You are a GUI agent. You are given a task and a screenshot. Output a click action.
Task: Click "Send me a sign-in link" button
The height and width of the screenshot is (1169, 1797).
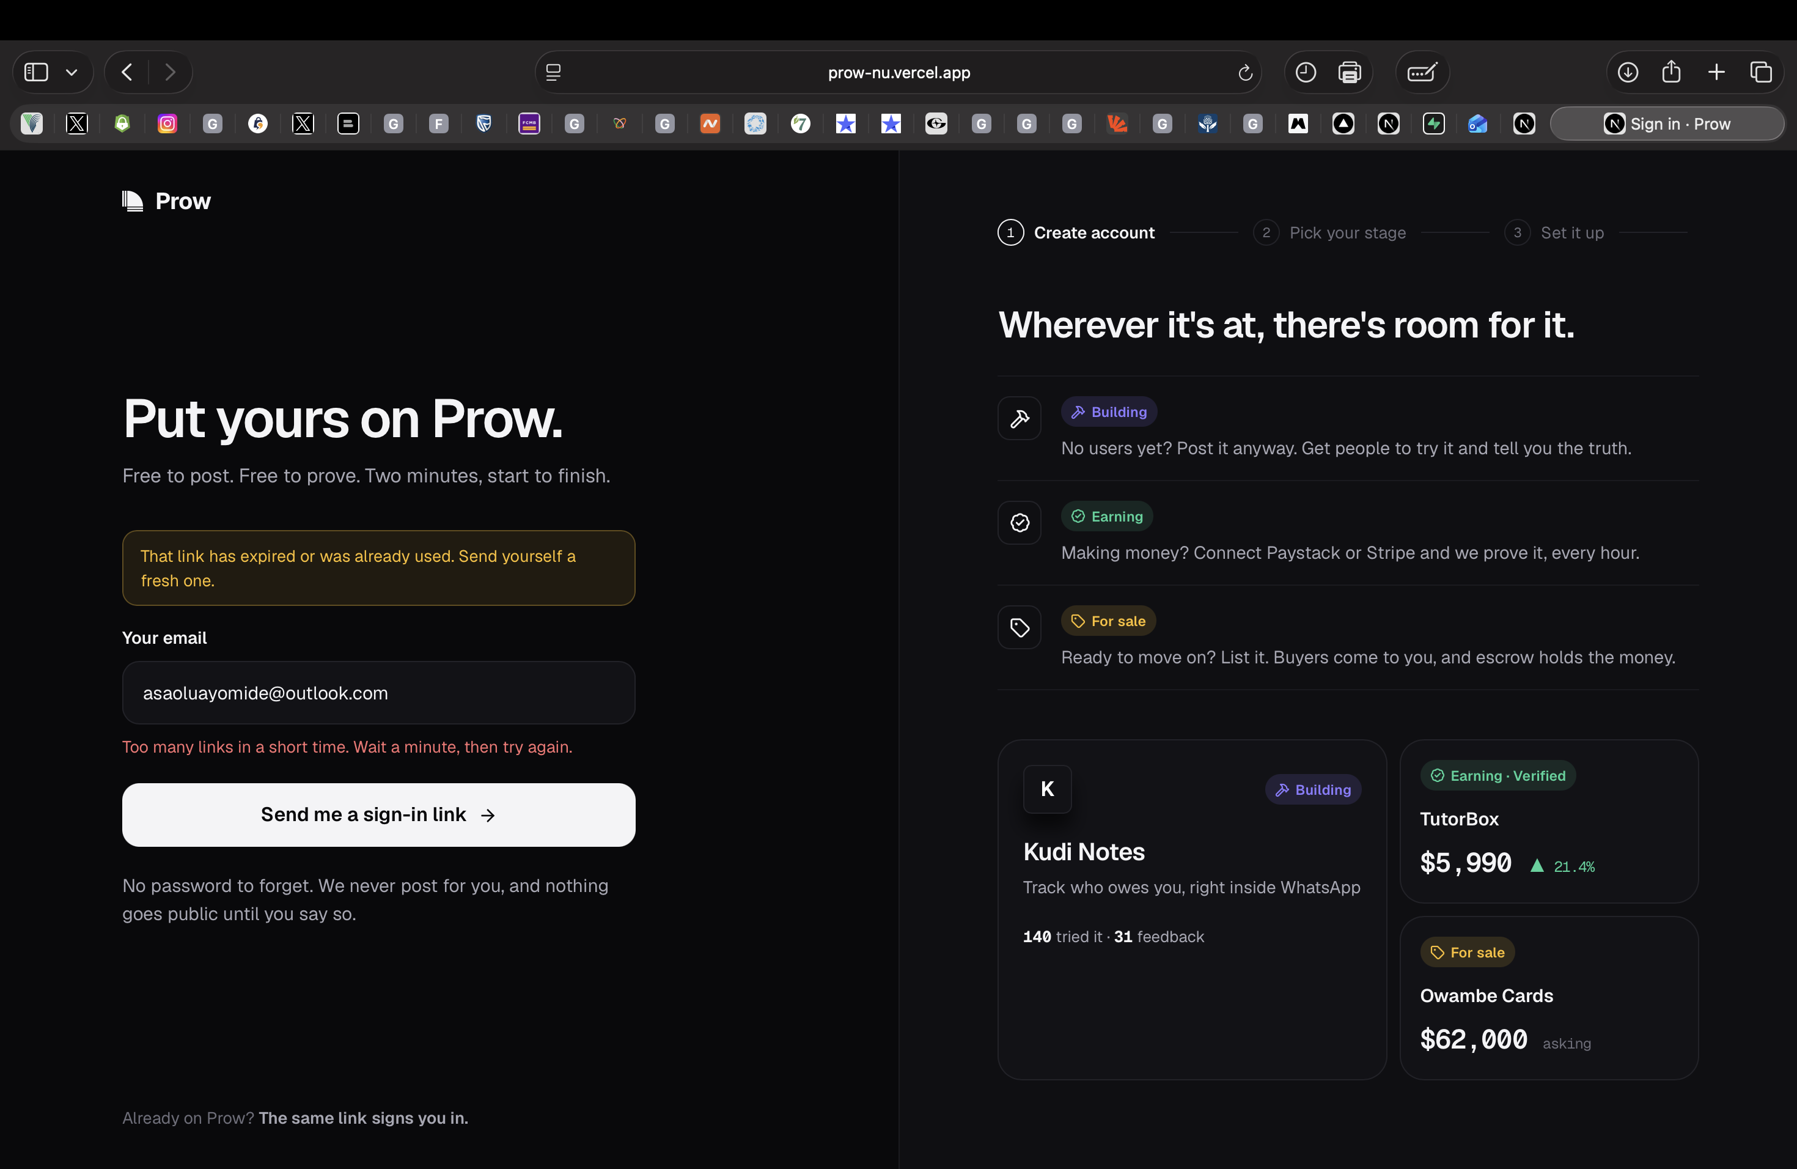[378, 815]
